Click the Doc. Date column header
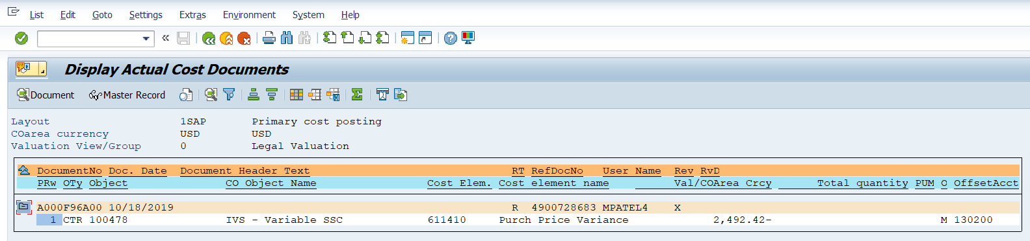The image size is (1030, 241). [x=138, y=171]
